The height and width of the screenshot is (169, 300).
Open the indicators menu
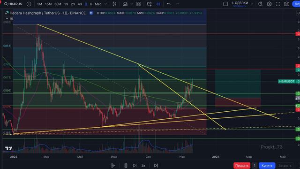tap(125, 4)
